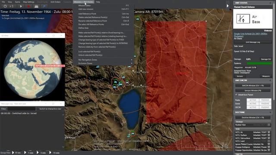Viewport: 276px width, 155px height.
Task: Set OECM to PASSIVE
Action: 265,107
